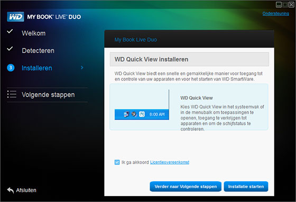Click the Detecteren checkmark icon

[10, 49]
